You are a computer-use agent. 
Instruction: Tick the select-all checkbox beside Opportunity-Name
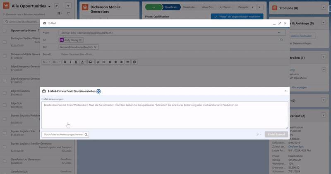[5, 31]
